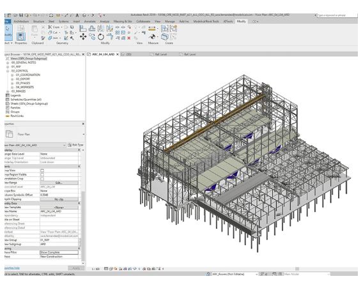Click the 1:100 view scale control

pyautogui.click(x=96, y=269)
